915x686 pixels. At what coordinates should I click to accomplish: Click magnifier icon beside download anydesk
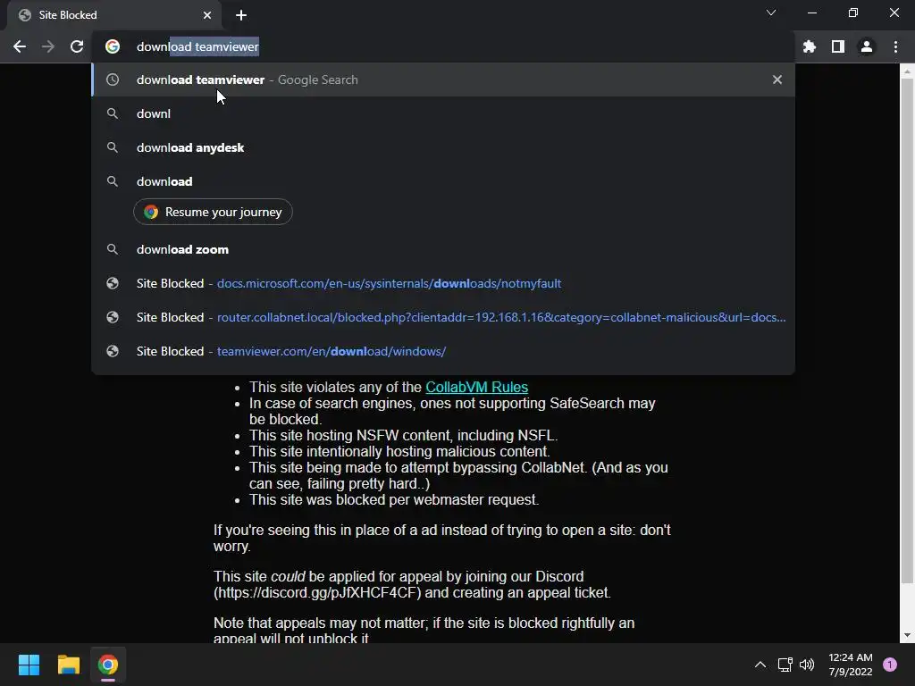click(x=113, y=147)
